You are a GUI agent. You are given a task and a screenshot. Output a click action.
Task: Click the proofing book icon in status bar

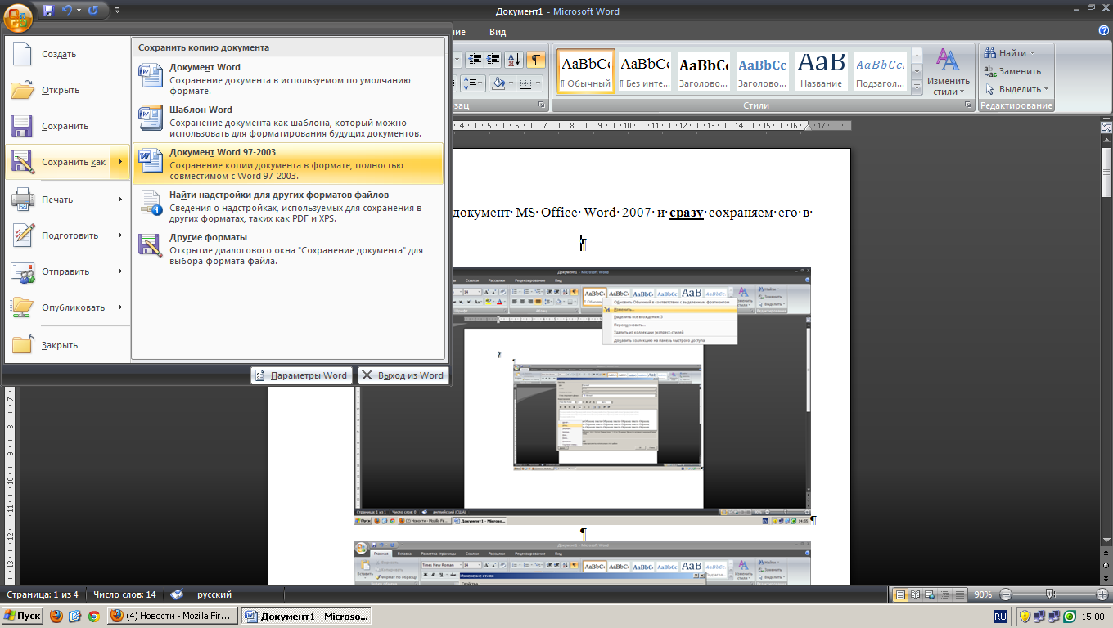click(176, 594)
